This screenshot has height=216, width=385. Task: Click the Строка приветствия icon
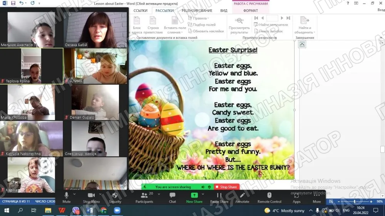(x=153, y=21)
